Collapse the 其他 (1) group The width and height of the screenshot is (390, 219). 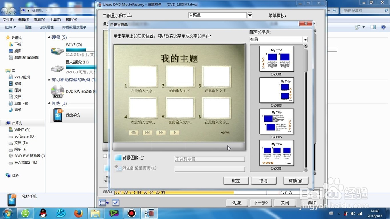[49, 103]
